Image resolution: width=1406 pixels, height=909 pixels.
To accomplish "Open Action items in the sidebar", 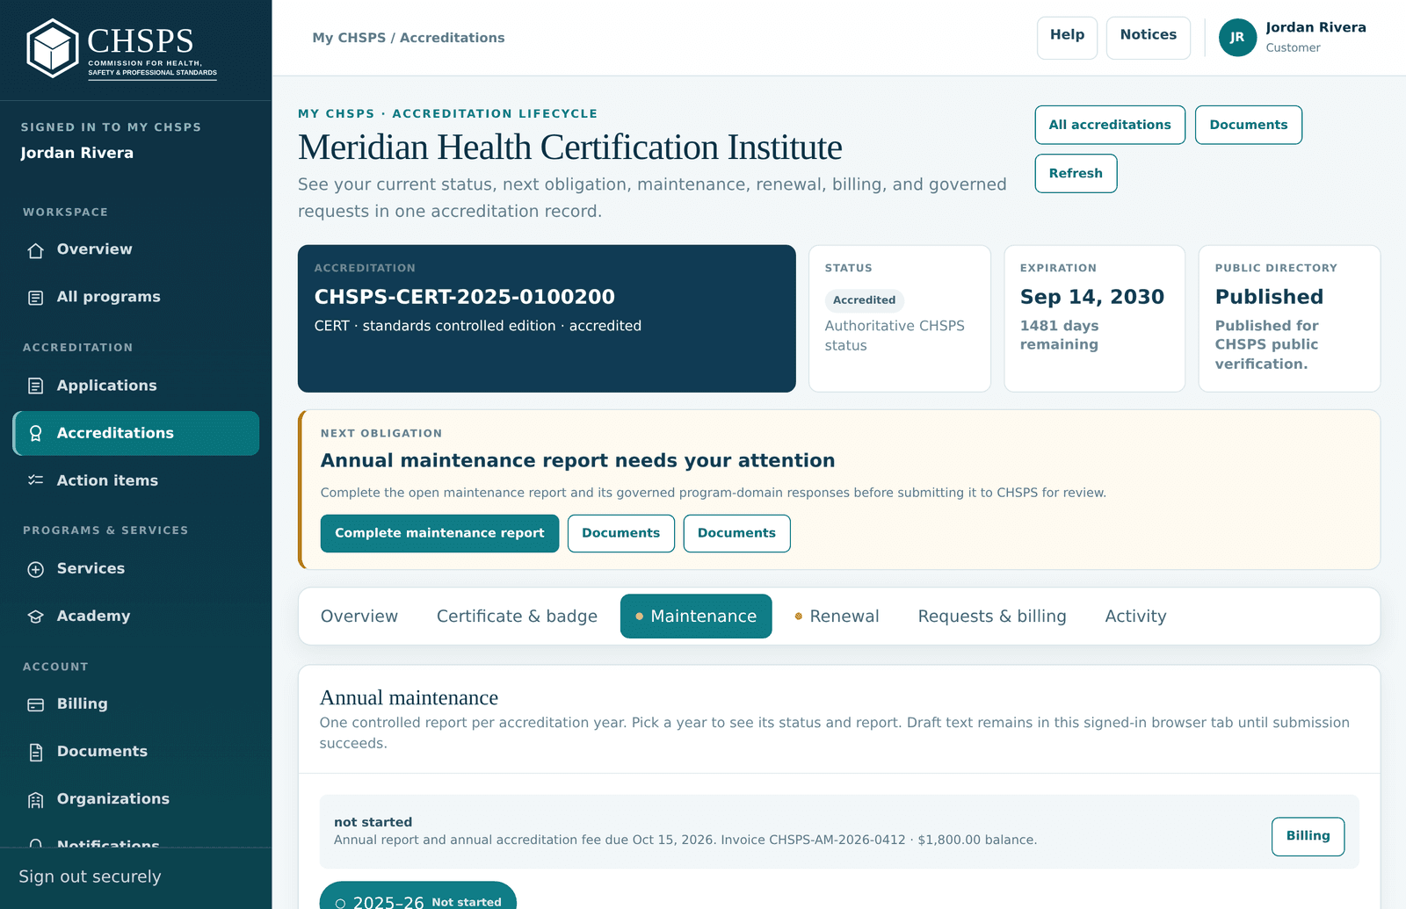I will pos(136,480).
